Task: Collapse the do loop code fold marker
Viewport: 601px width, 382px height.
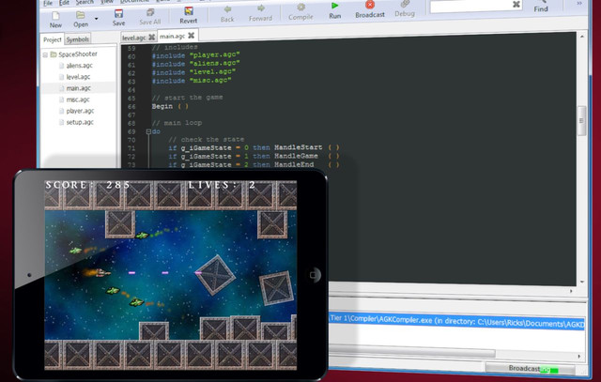Action: pyautogui.click(x=148, y=131)
